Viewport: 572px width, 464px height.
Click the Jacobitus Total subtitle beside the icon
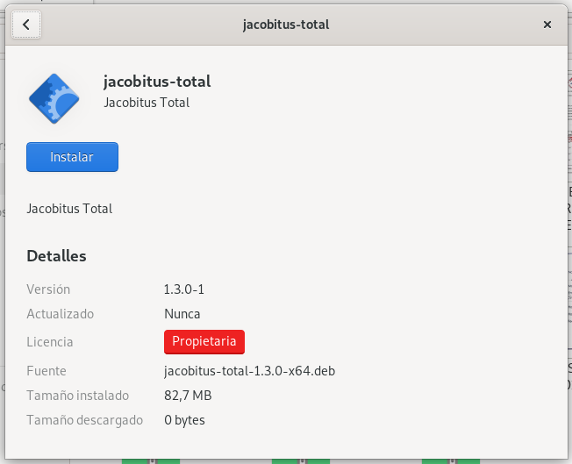coord(147,103)
